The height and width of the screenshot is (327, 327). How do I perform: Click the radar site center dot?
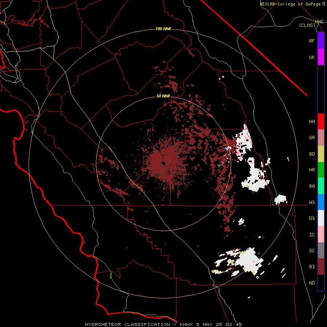coord(164,163)
